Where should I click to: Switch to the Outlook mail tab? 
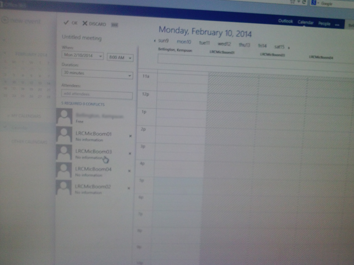pos(285,21)
